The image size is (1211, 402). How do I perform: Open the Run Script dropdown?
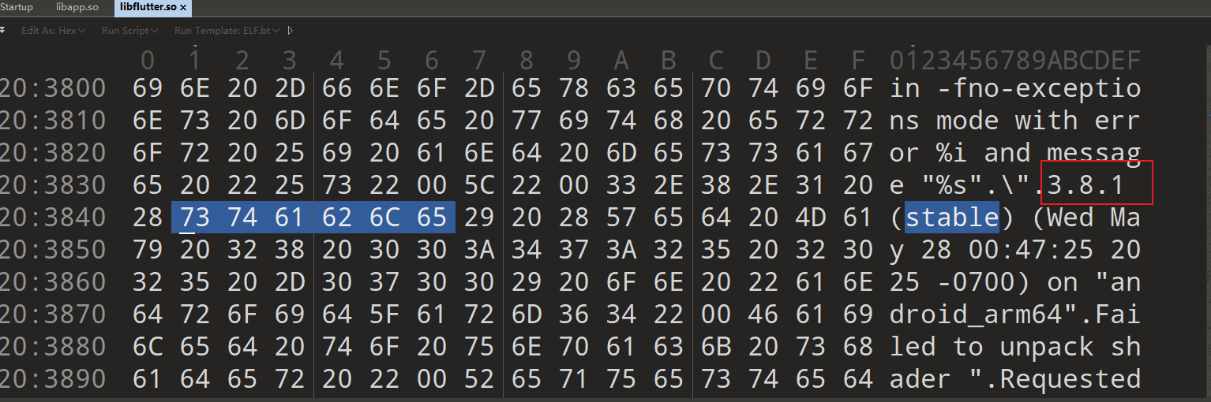129,30
